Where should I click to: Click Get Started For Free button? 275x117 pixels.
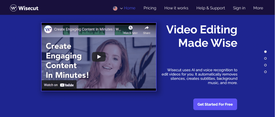[215, 104]
